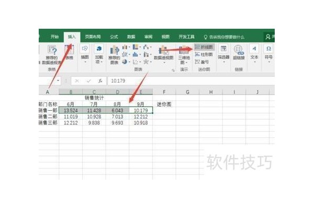Screen dimensions: 314x209
Task: Click the formula bar showing 10.179
Action: point(190,81)
